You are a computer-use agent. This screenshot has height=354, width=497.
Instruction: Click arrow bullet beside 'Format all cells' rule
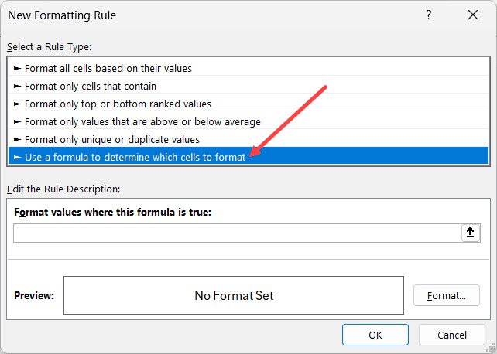pos(18,68)
